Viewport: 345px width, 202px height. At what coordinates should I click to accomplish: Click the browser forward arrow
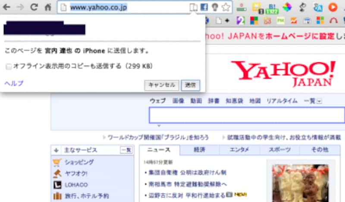point(20,7)
